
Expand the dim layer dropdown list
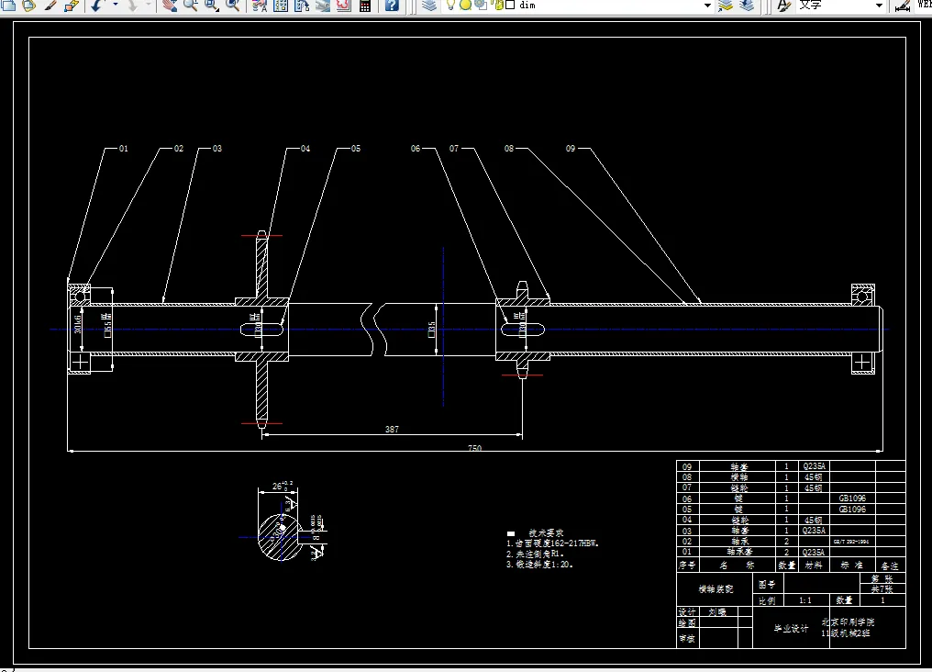(x=707, y=6)
